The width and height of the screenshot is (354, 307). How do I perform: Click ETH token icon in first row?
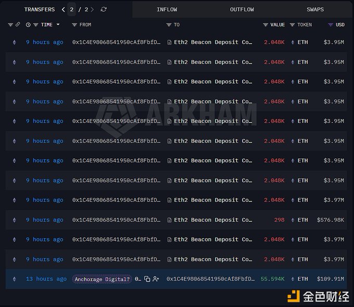click(x=293, y=42)
